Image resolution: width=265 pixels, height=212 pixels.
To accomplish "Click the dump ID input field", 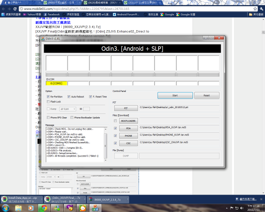I will coord(87,109).
